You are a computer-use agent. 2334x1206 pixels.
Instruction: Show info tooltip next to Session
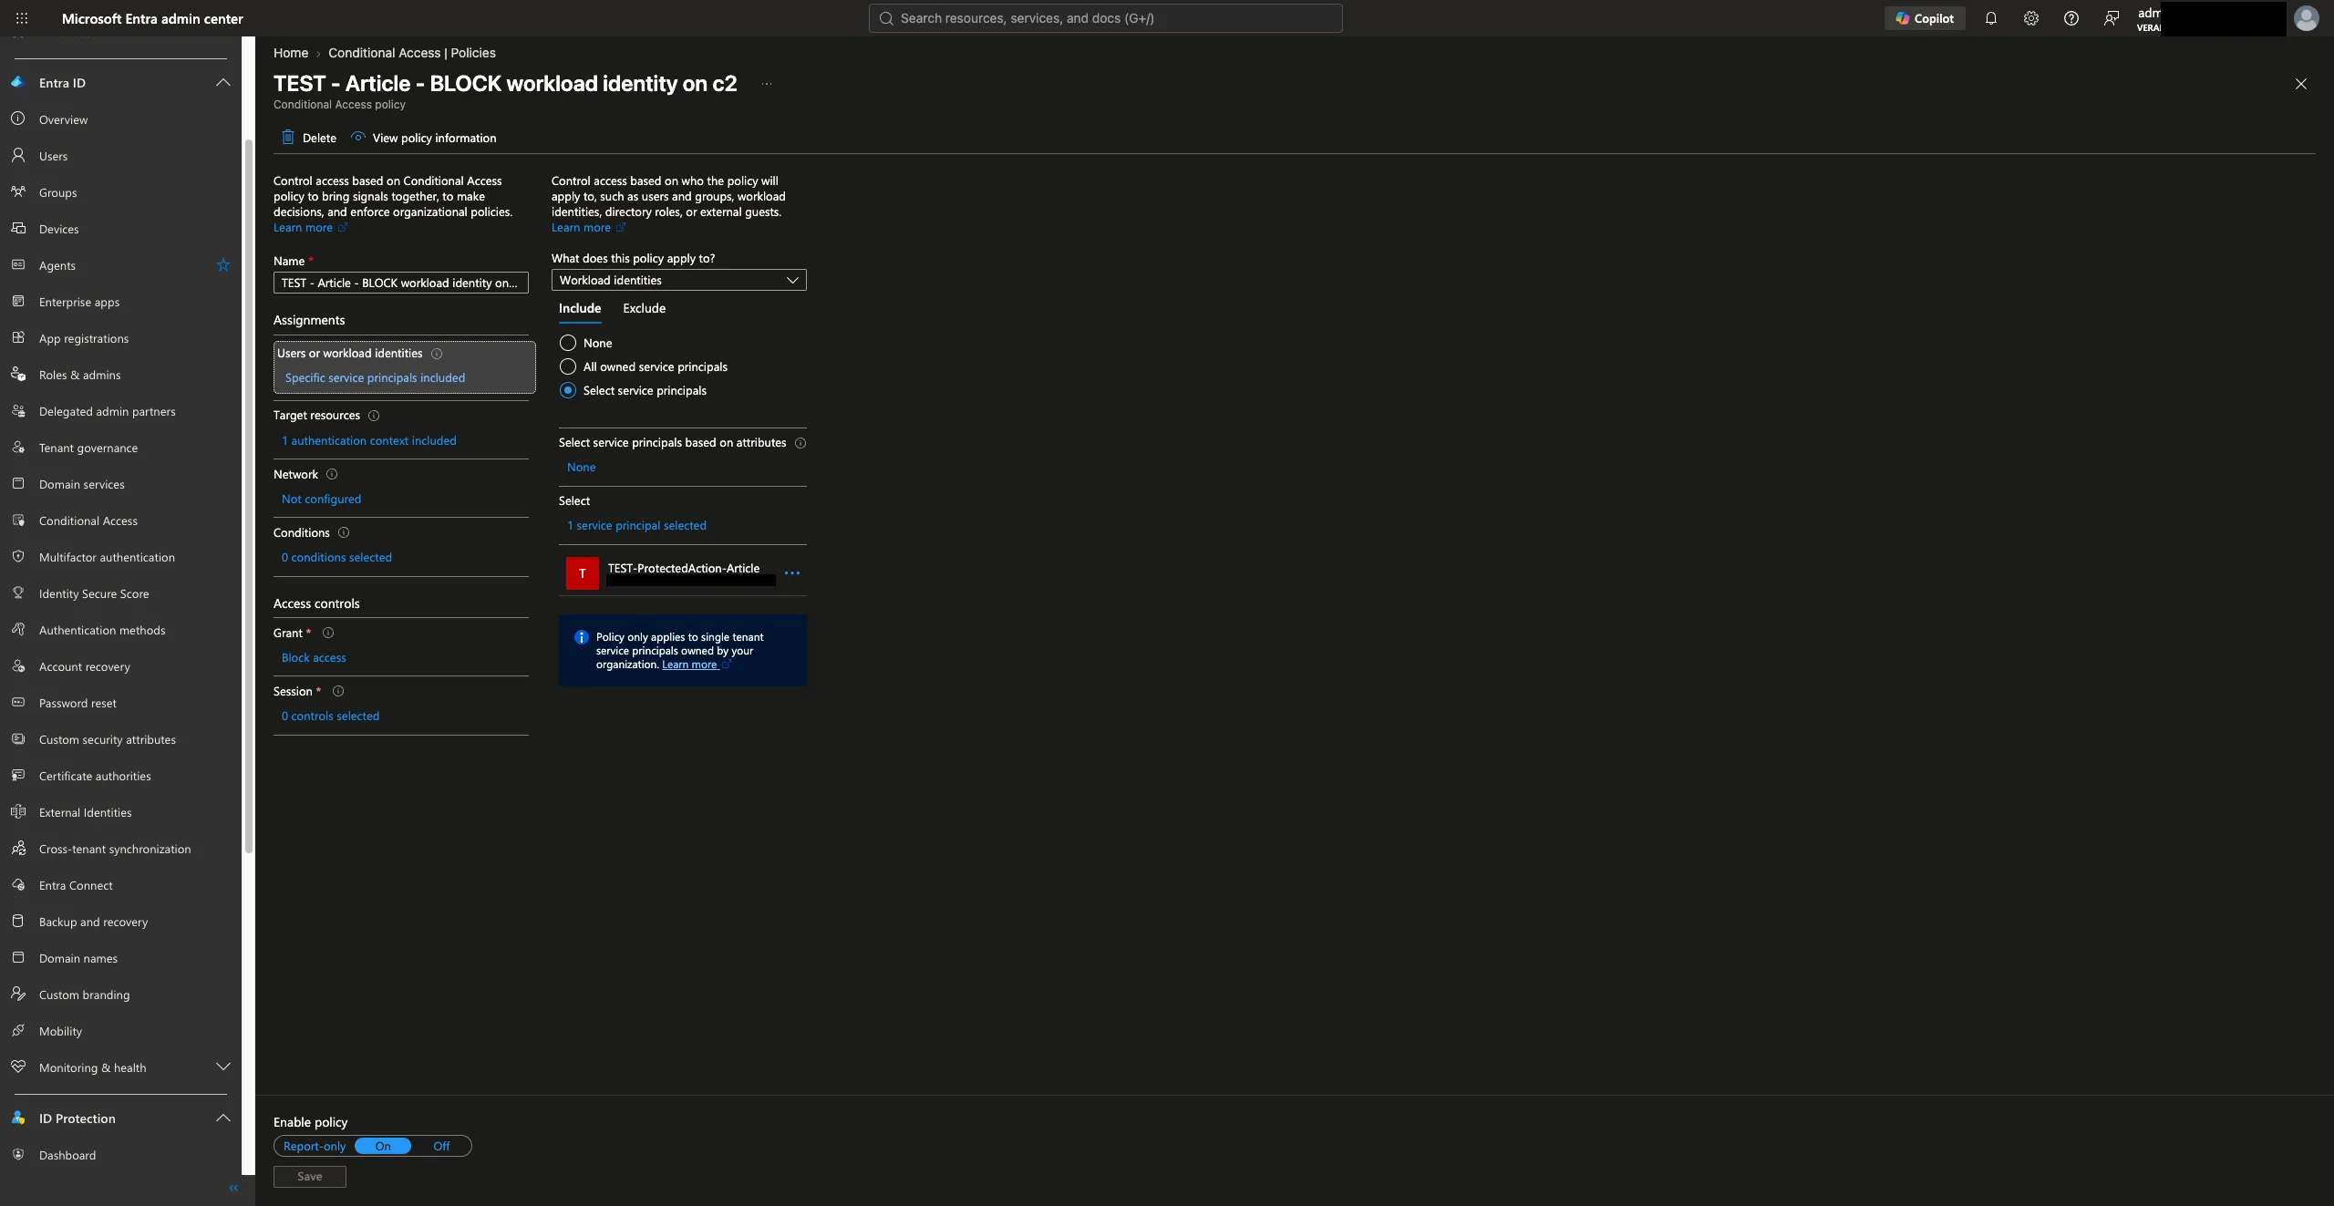338,692
